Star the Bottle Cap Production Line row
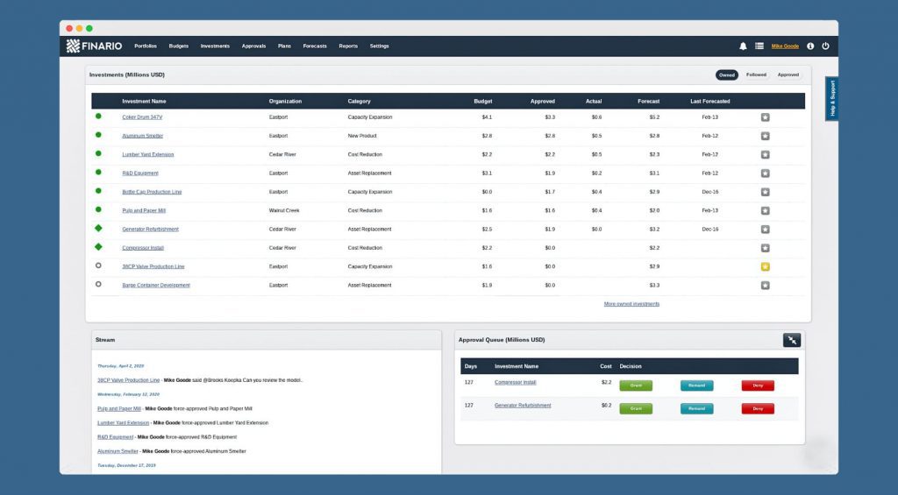This screenshot has width=898, height=495. click(x=765, y=192)
